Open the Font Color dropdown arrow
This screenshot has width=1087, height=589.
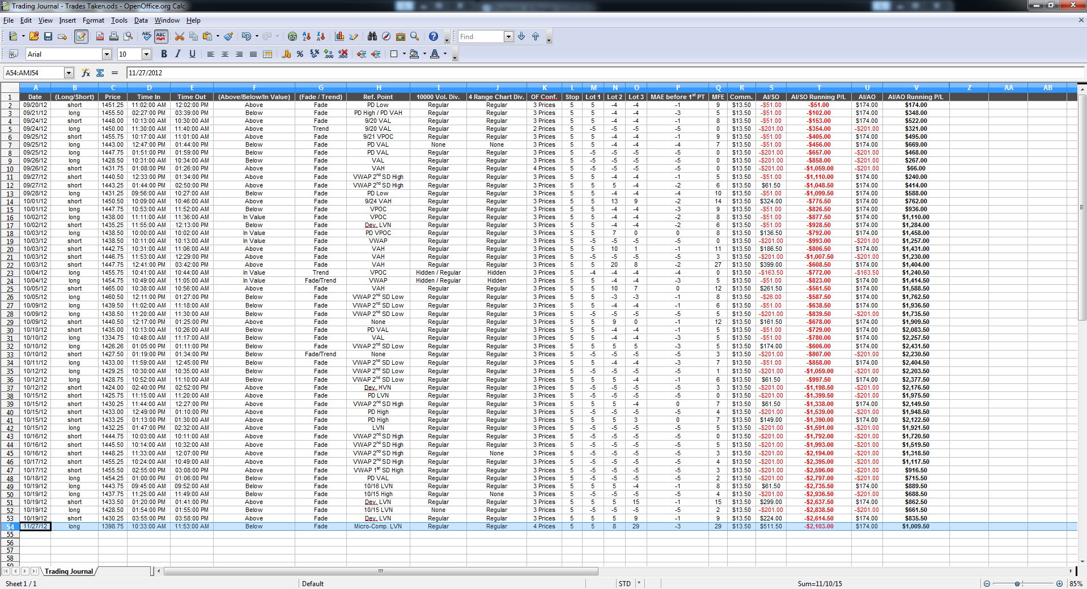[x=445, y=54]
